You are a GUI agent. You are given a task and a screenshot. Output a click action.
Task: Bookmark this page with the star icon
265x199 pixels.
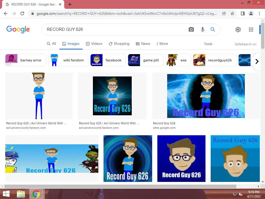[x=232, y=13]
